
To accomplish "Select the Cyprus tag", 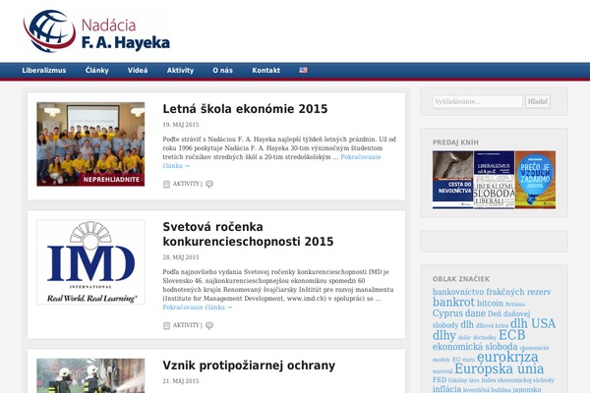I will (x=447, y=313).
